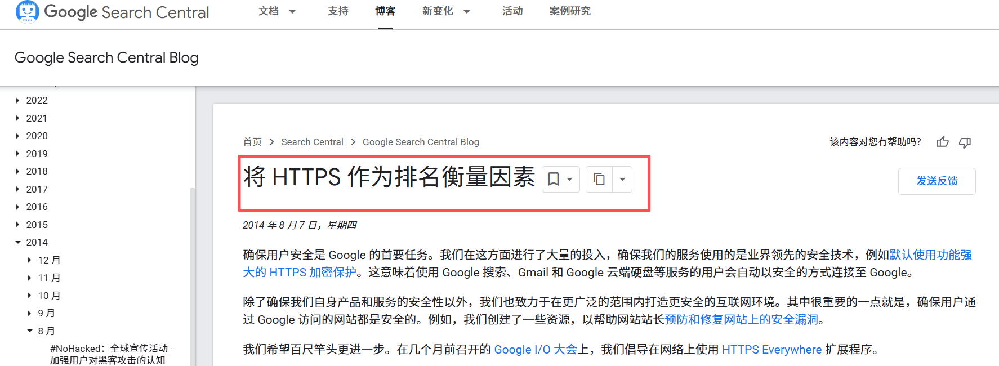This screenshot has height=366, width=999.
Task: Select the 博客 tab
Action: tap(385, 11)
